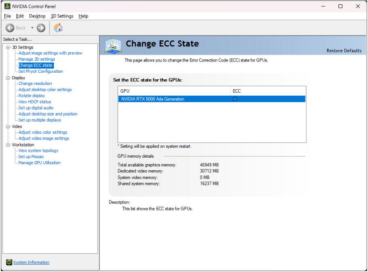Viewport: 368px width, 272px height.
Task: Toggle ECC checkbox for RTX 5000 Ada
Action: (x=235, y=99)
